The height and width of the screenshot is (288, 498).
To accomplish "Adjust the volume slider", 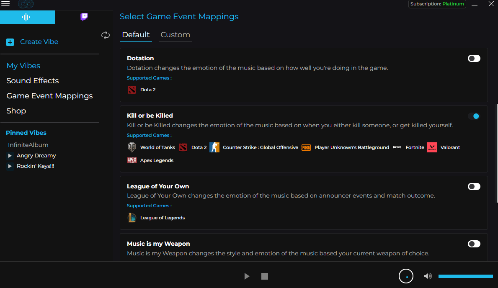I will (466, 276).
